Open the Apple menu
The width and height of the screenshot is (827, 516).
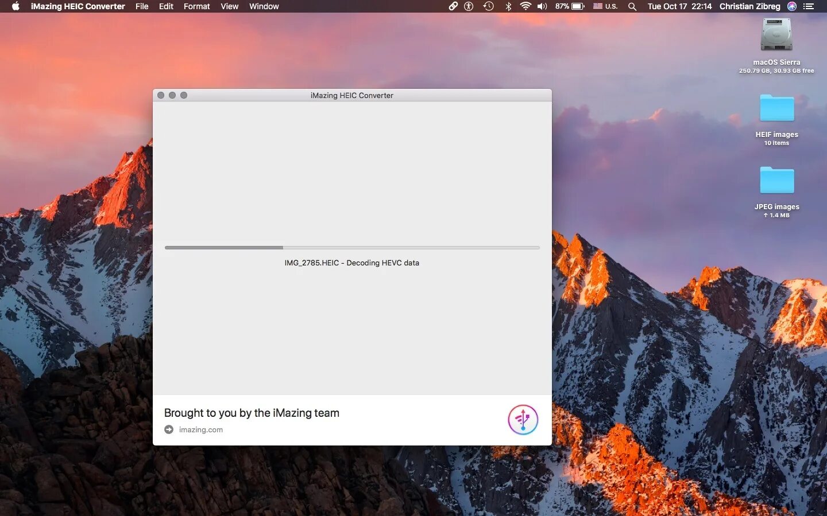(16, 6)
